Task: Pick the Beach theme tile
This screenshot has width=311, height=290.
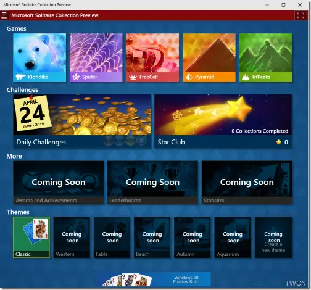Action: point(152,238)
